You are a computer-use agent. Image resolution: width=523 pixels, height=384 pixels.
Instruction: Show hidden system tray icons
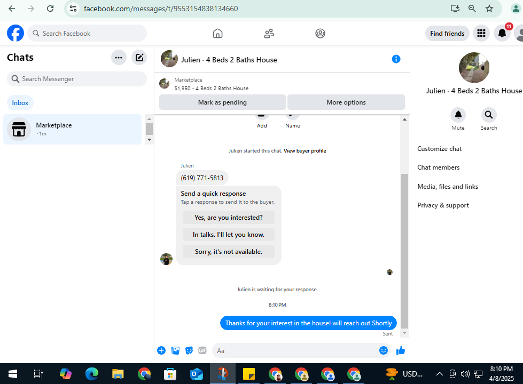pos(440,374)
